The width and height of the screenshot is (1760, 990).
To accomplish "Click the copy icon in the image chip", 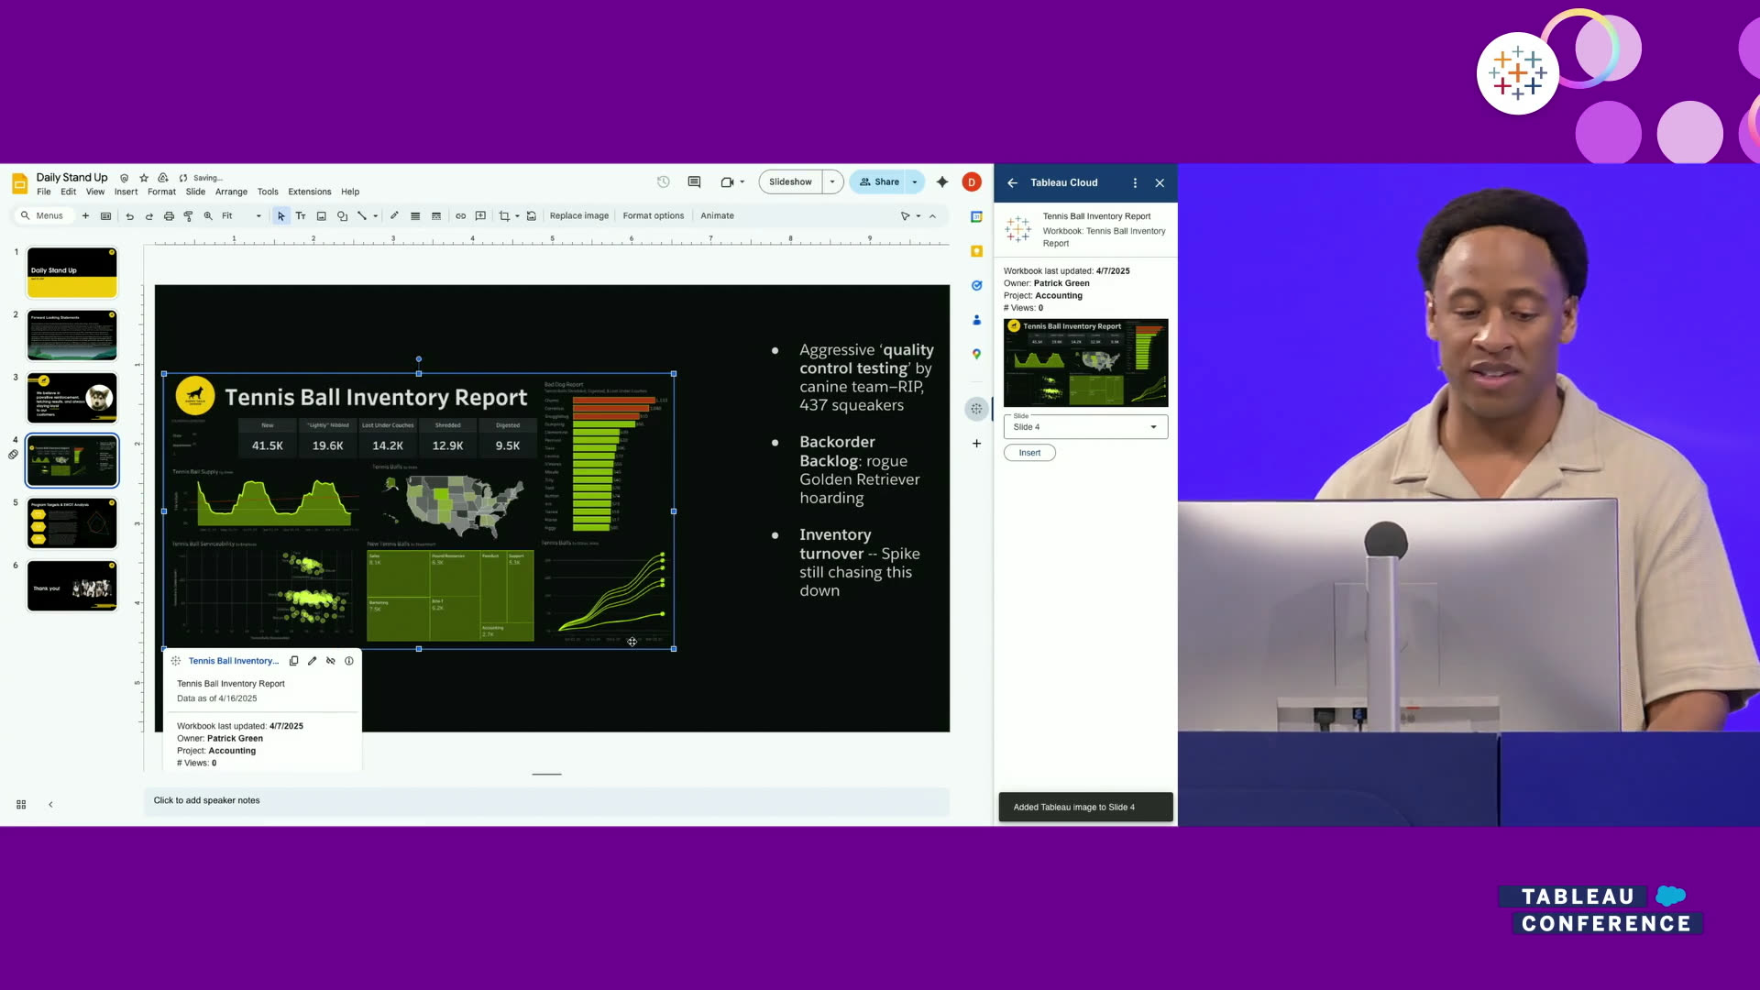I will point(293,661).
